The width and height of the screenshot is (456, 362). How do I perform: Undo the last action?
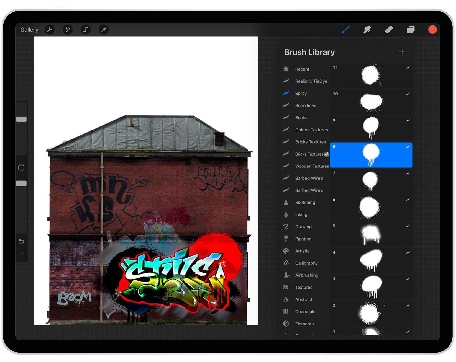pyautogui.click(x=21, y=241)
